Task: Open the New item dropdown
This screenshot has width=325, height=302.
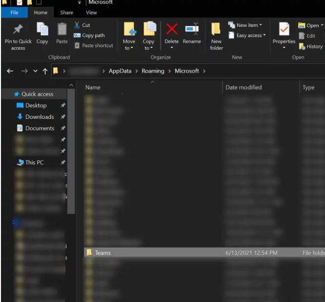Action: (245, 25)
